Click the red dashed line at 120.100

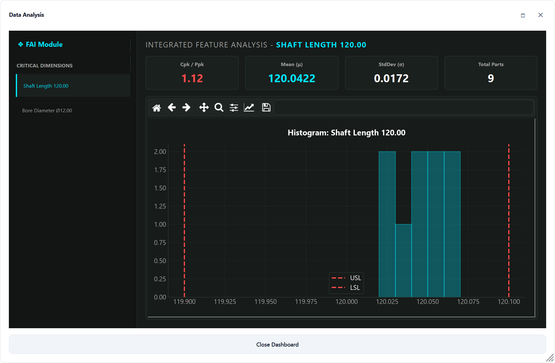click(509, 221)
